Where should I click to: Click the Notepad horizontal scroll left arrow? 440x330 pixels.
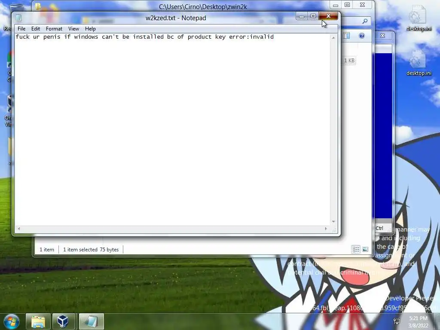click(19, 229)
